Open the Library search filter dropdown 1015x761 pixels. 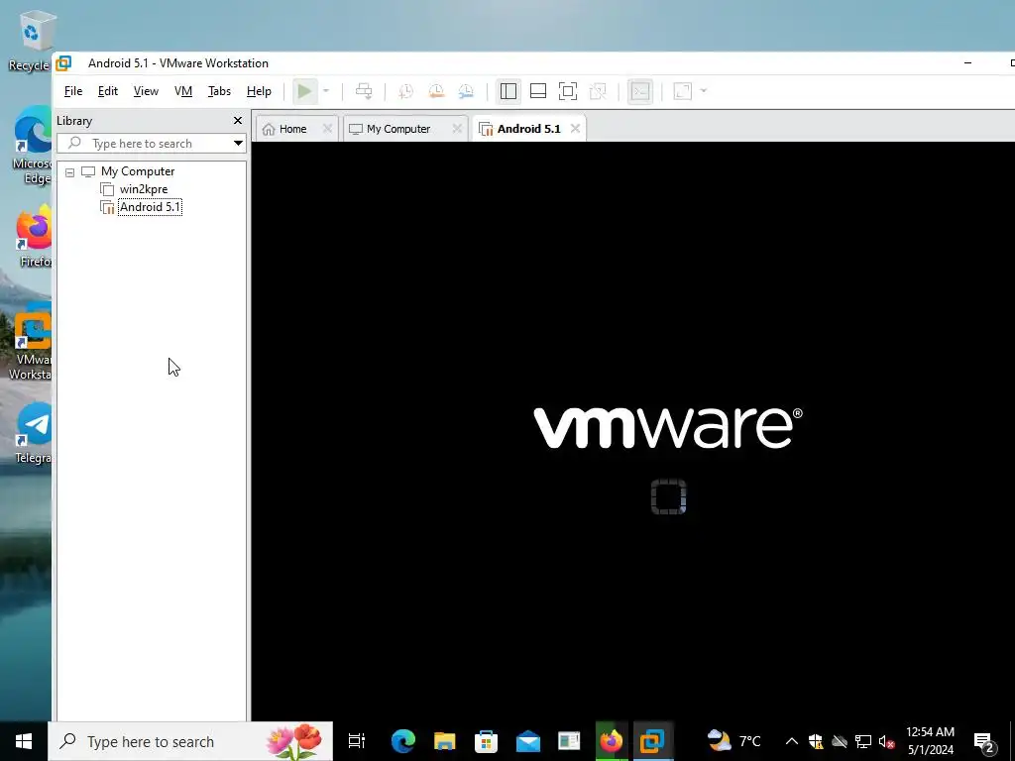pyautogui.click(x=238, y=143)
